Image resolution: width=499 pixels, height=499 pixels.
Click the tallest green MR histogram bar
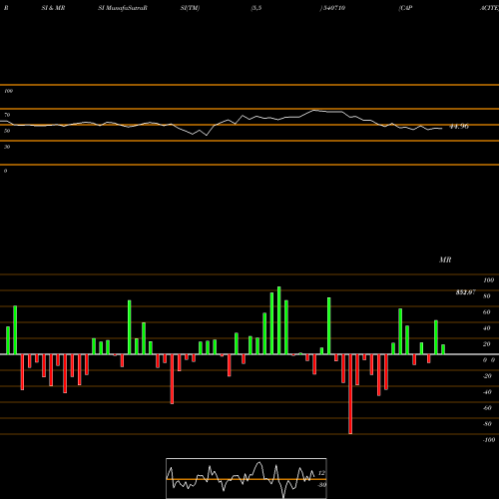click(278, 320)
